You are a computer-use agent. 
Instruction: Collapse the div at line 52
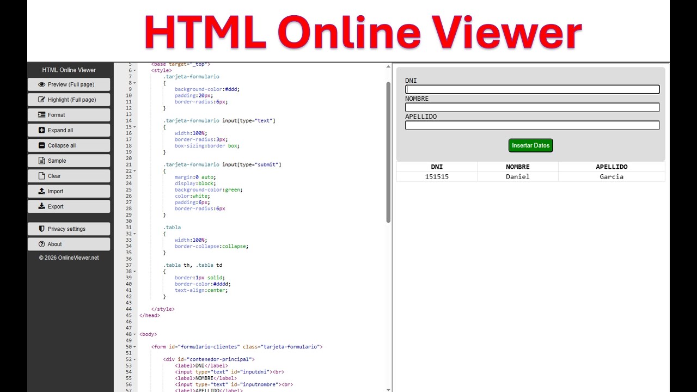click(134, 359)
